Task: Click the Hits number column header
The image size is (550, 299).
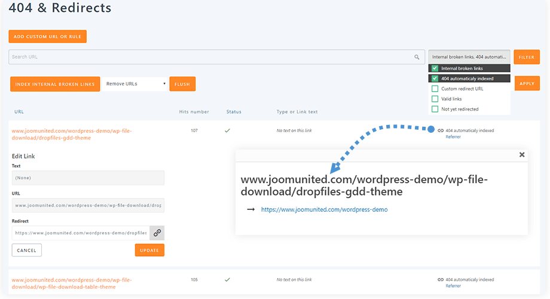Action: (194, 112)
